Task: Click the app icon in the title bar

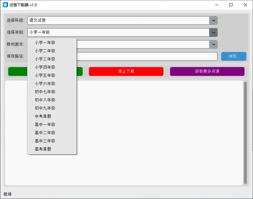Action: (5, 5)
